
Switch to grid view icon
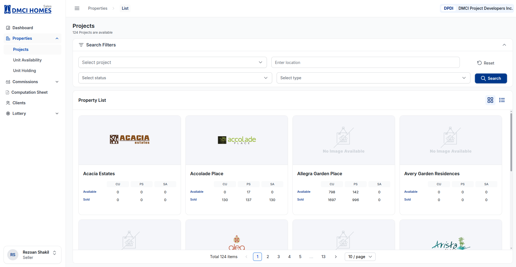point(490,100)
